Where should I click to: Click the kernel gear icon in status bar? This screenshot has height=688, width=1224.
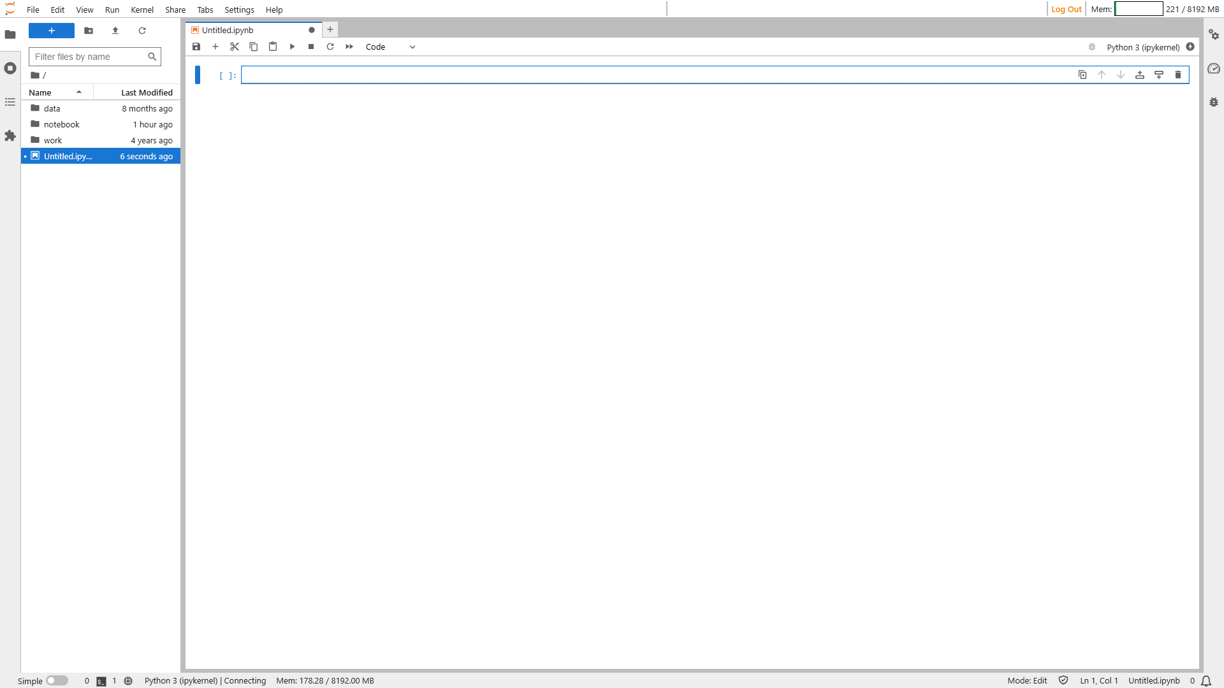[x=128, y=681]
